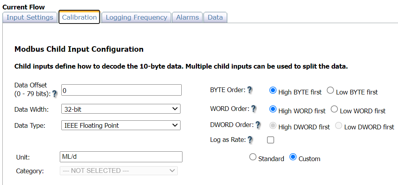Choose High WORD first option
Screen dimensions: 398x185
click(x=273, y=109)
